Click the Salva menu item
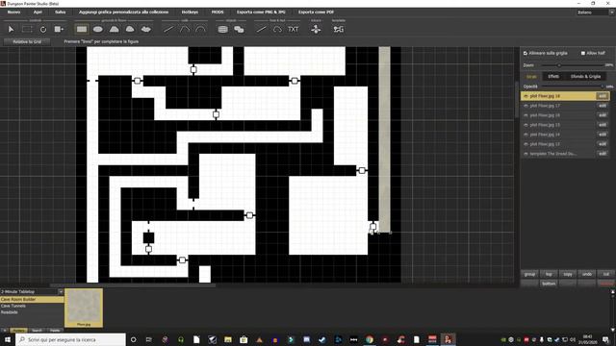Viewport: 616px width, 346px height. pos(60,12)
